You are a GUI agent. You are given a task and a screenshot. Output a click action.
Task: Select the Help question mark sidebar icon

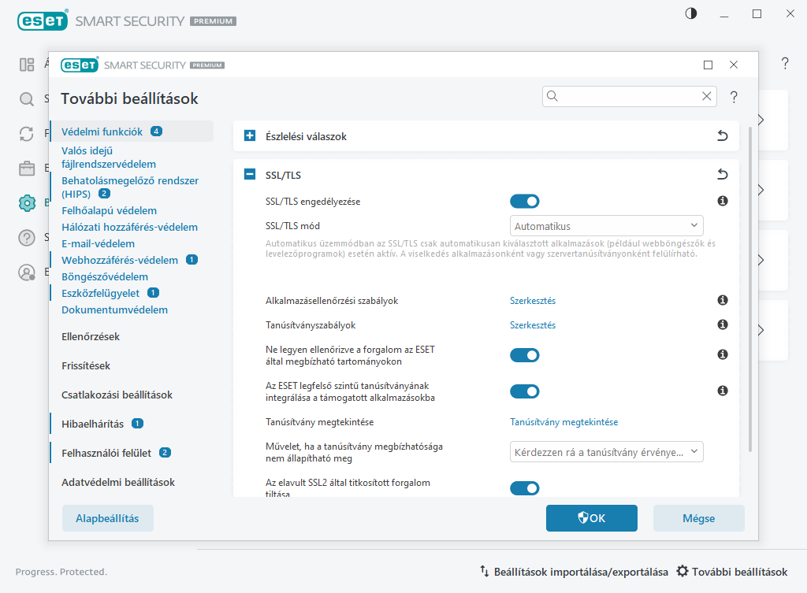pos(26,238)
